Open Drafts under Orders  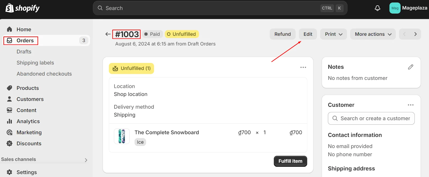[x=24, y=52]
